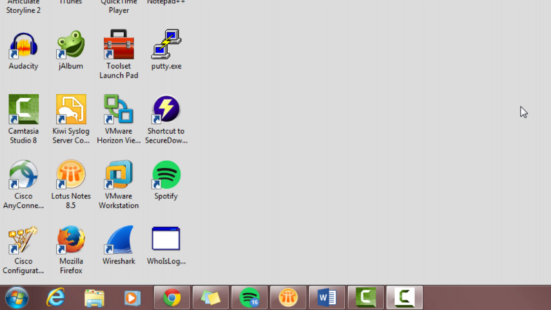Click the Spotify shortcut on the desktop
The height and width of the screenshot is (310, 551).
coord(166,176)
